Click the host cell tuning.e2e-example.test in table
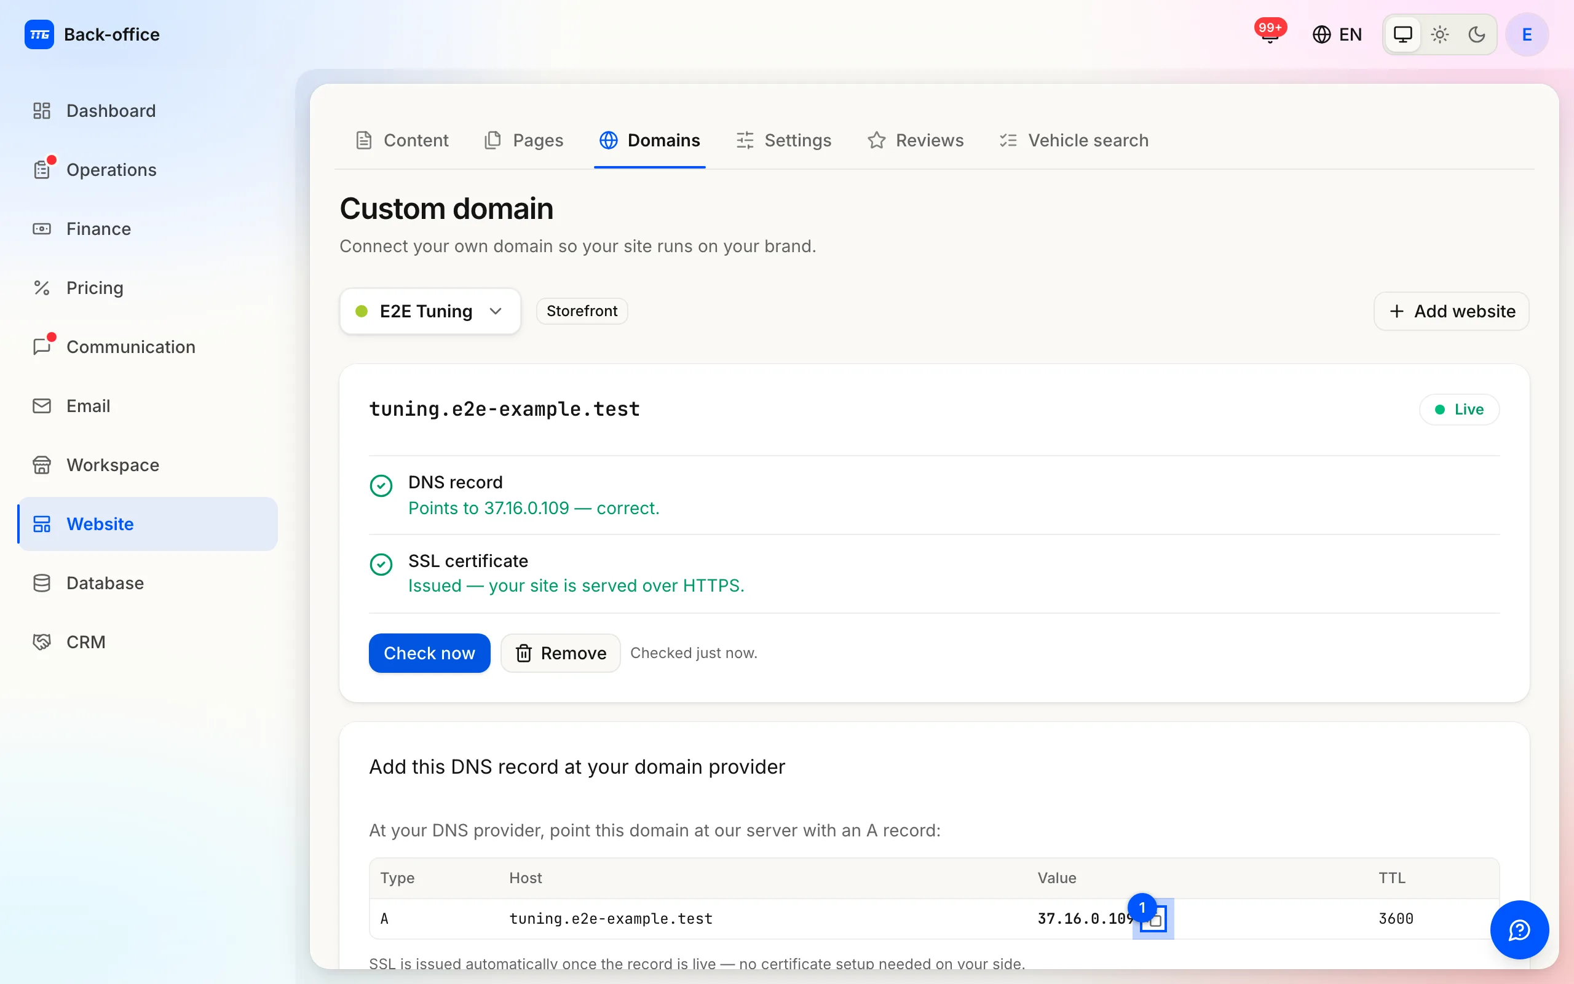Viewport: 1574px width, 984px height. click(x=611, y=918)
